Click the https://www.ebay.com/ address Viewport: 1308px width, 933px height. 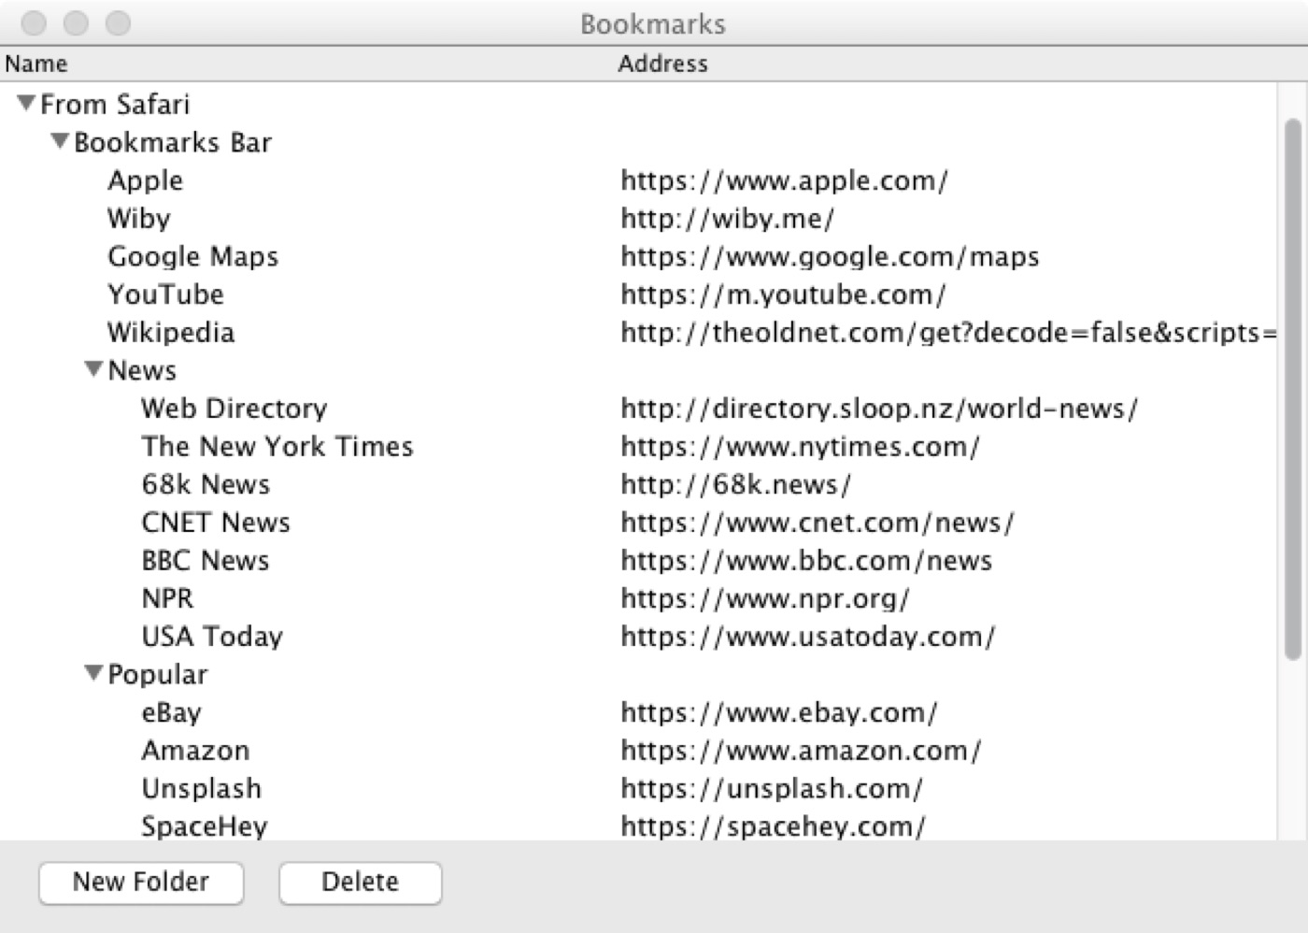(x=779, y=712)
